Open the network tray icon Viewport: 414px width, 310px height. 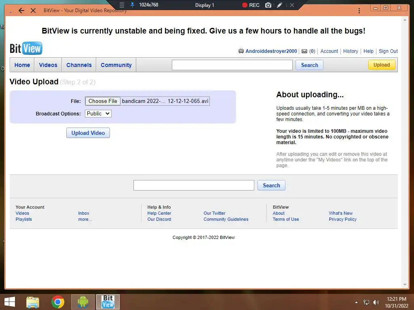[366, 302]
